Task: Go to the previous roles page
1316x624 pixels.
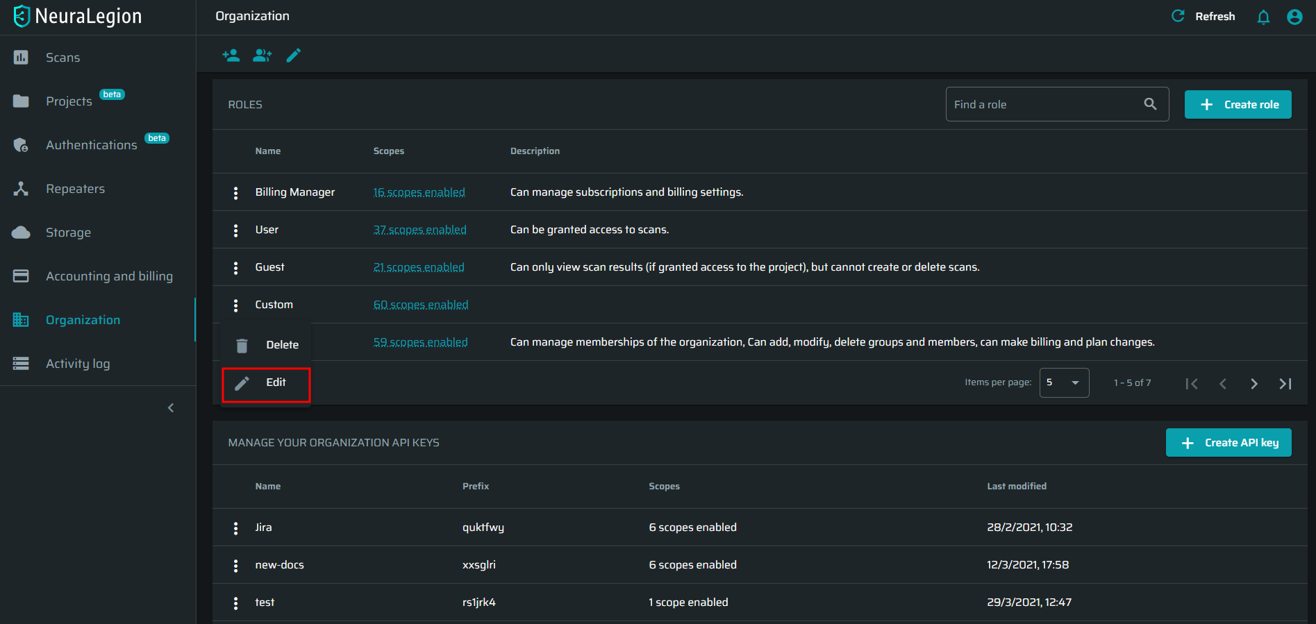Action: click(1223, 383)
